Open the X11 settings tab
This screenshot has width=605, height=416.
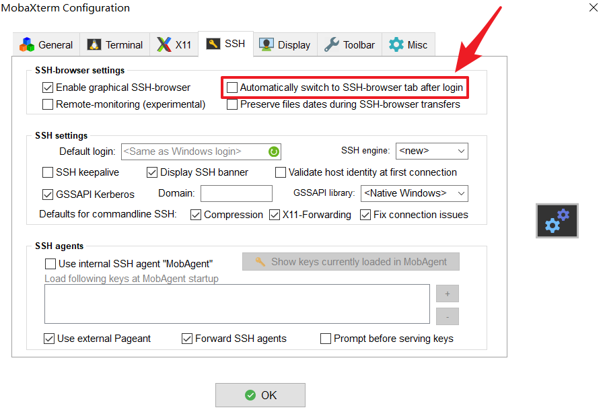pyautogui.click(x=174, y=45)
